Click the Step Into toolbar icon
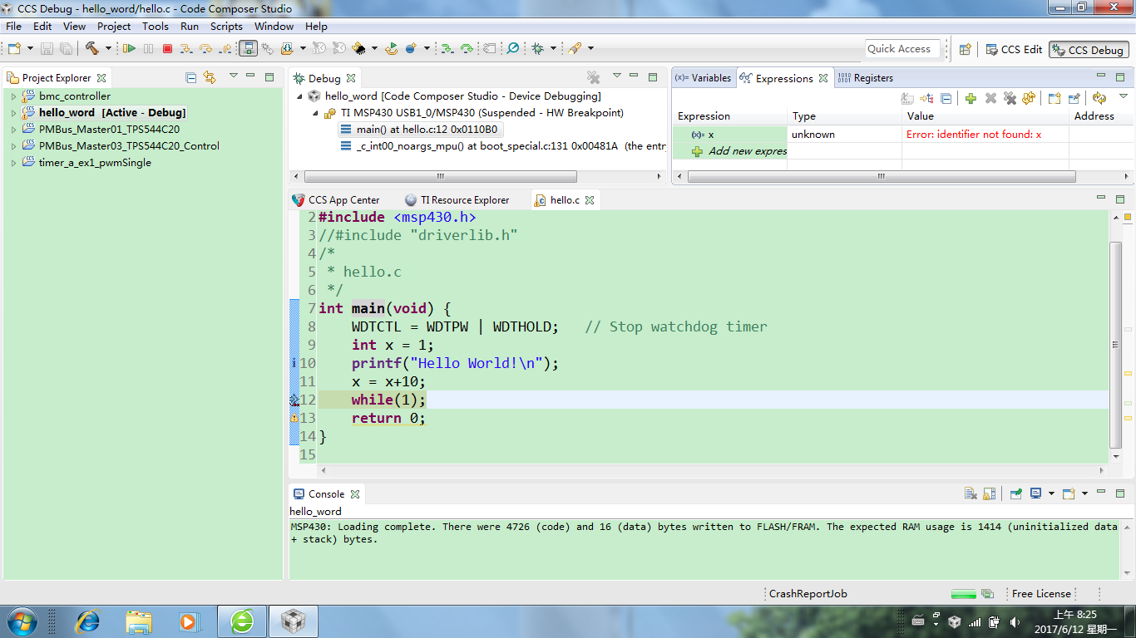The height and width of the screenshot is (638, 1136). (x=187, y=49)
